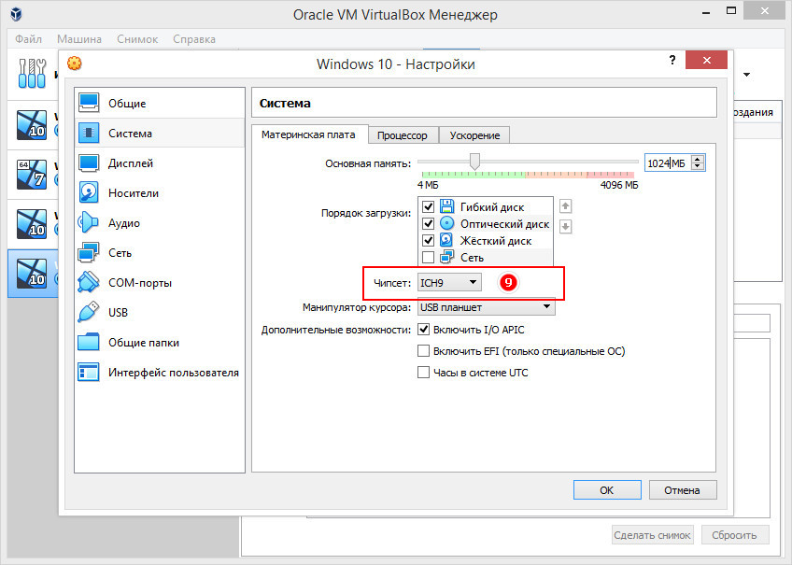Open the Файл menu
This screenshot has height=565, width=792.
click(x=28, y=39)
